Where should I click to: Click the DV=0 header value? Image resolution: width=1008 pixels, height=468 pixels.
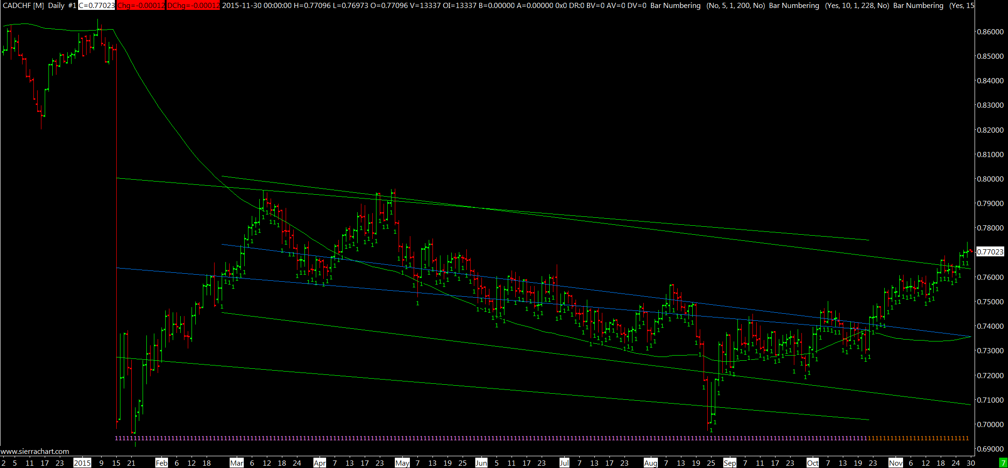[x=637, y=6]
